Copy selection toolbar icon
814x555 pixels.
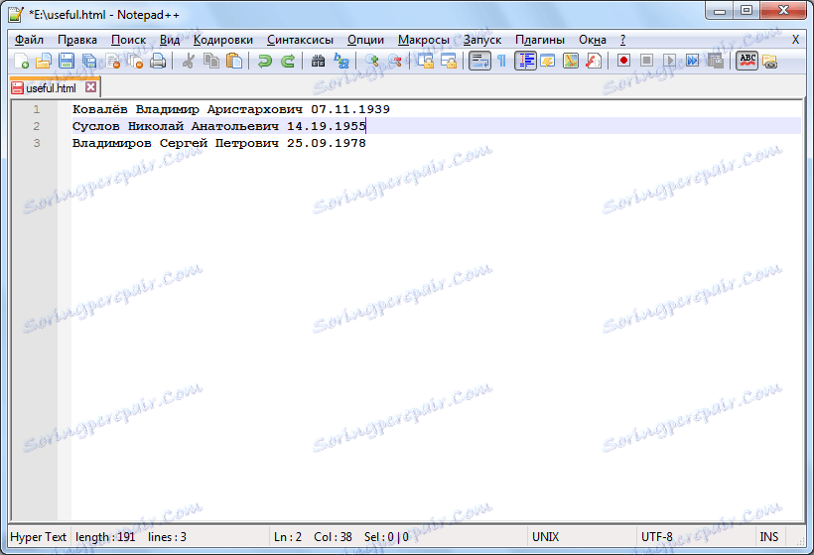[211, 62]
